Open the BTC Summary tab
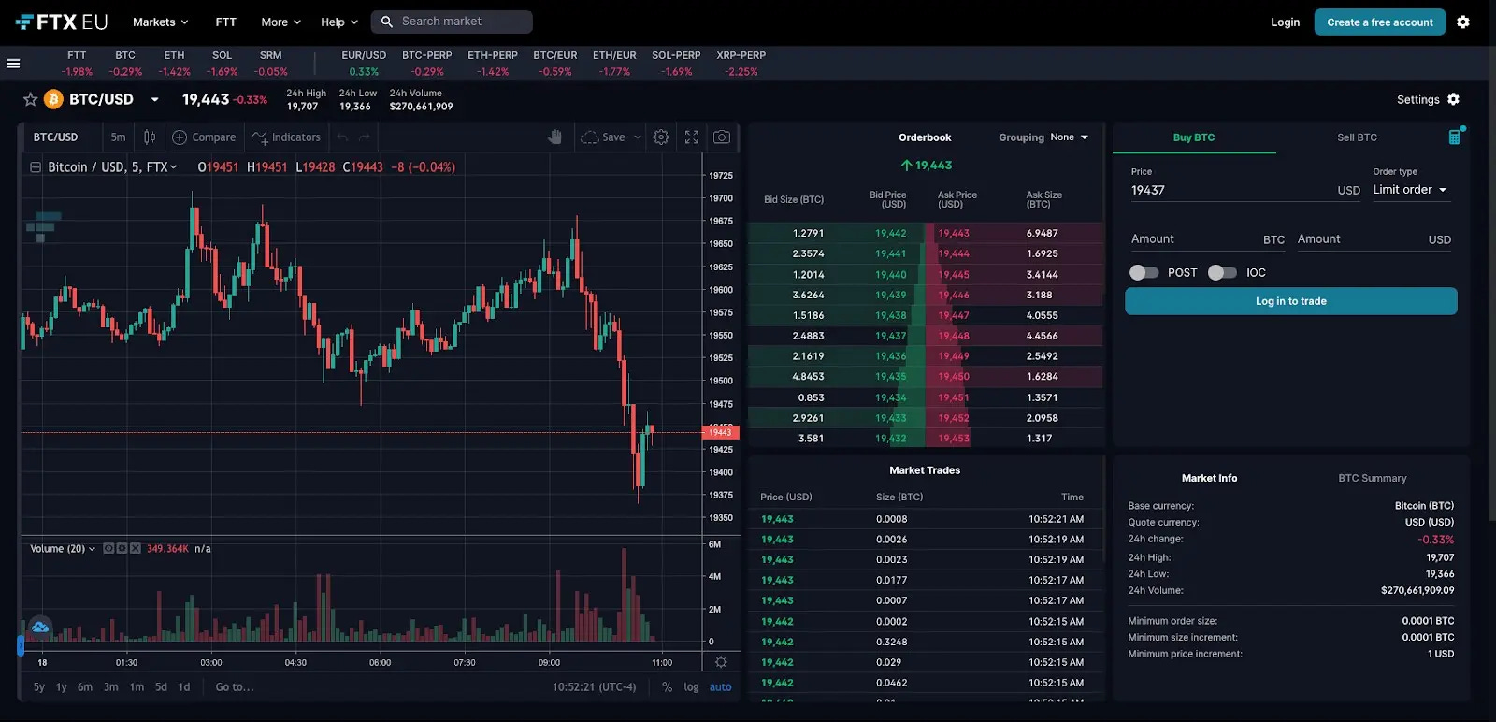The image size is (1496, 722). pos(1372,478)
